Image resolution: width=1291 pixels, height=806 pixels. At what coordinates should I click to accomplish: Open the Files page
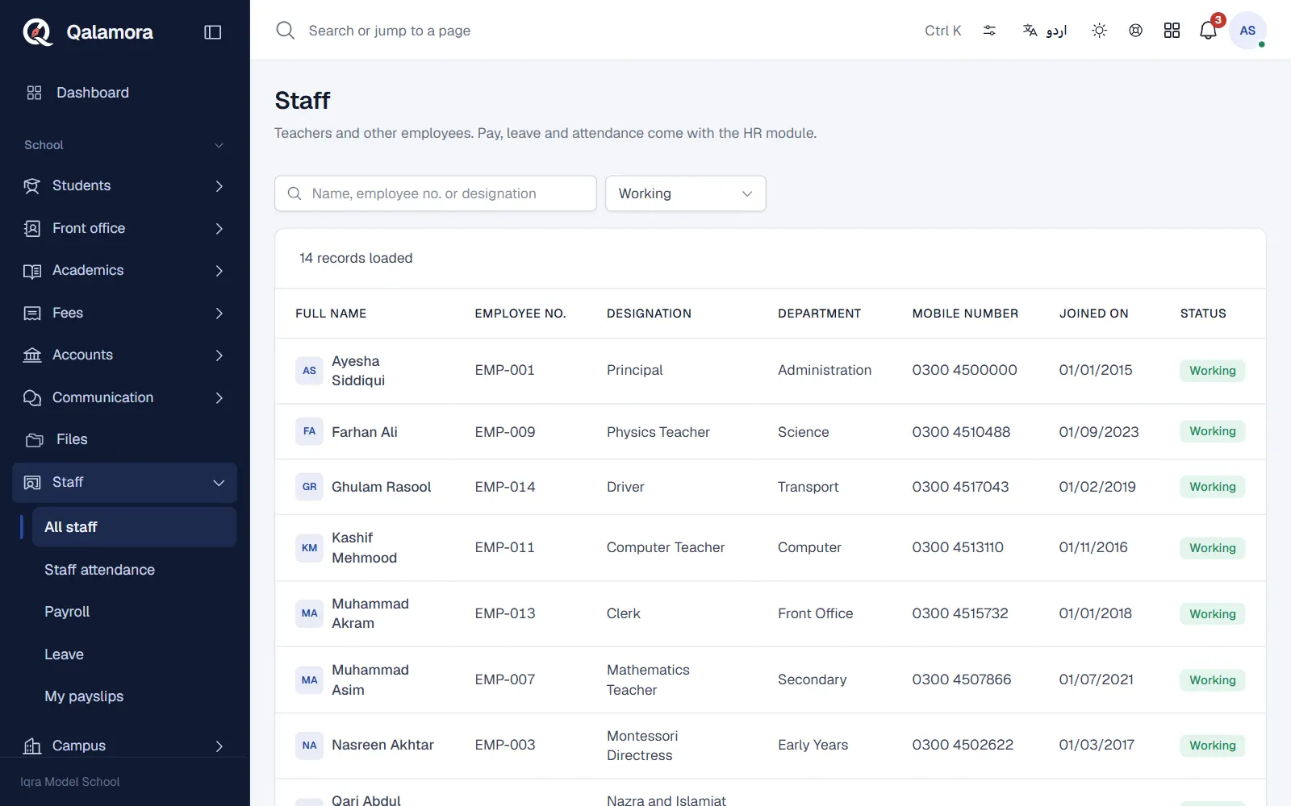tap(125, 440)
